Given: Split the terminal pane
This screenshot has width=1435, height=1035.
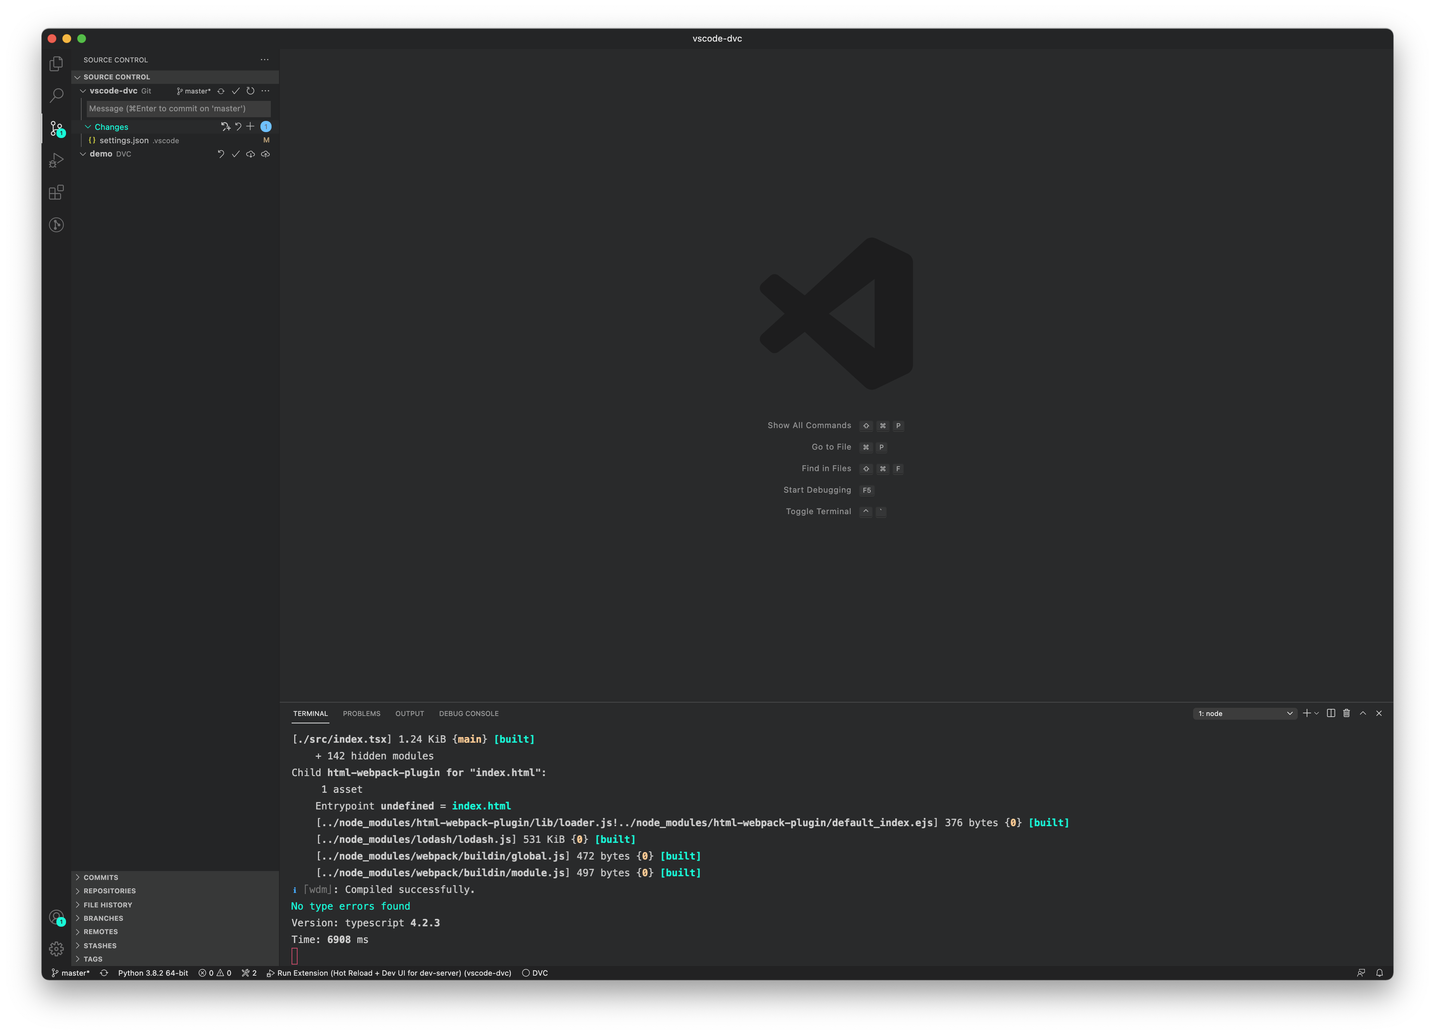Looking at the screenshot, I should (1331, 713).
